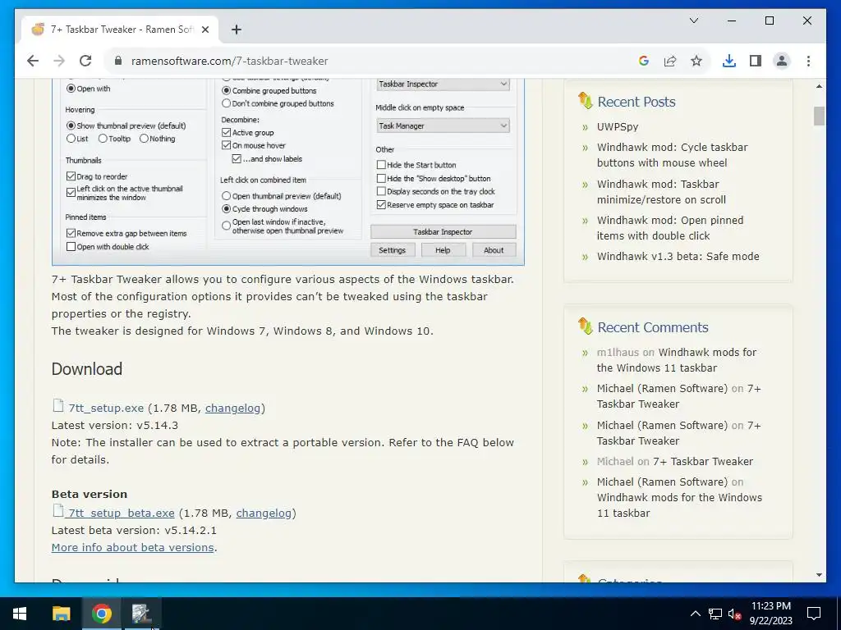Open a new tab
The width and height of the screenshot is (841, 630).
click(x=236, y=30)
